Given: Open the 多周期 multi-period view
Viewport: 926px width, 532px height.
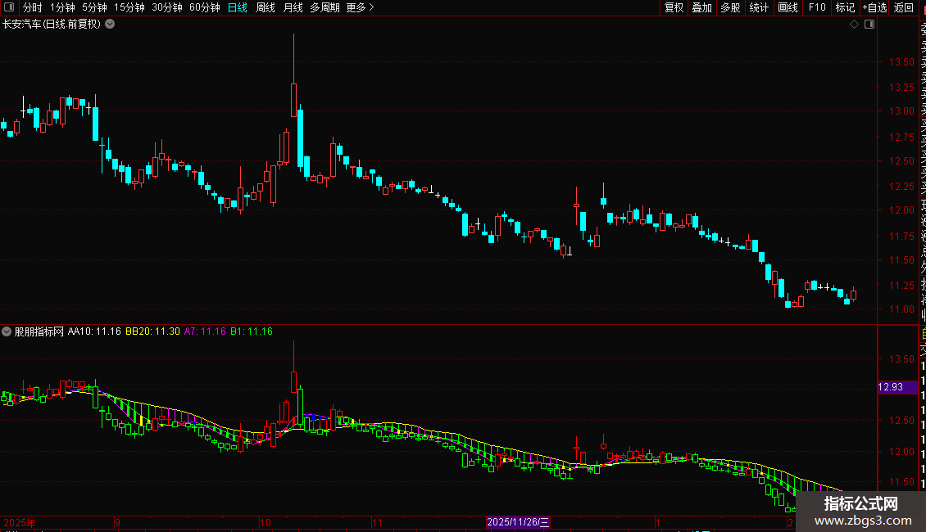Looking at the screenshot, I should pyautogui.click(x=325, y=7).
